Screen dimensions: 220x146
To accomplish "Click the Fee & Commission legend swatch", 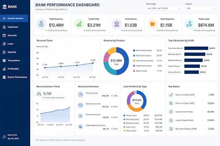I will pos(134,56).
